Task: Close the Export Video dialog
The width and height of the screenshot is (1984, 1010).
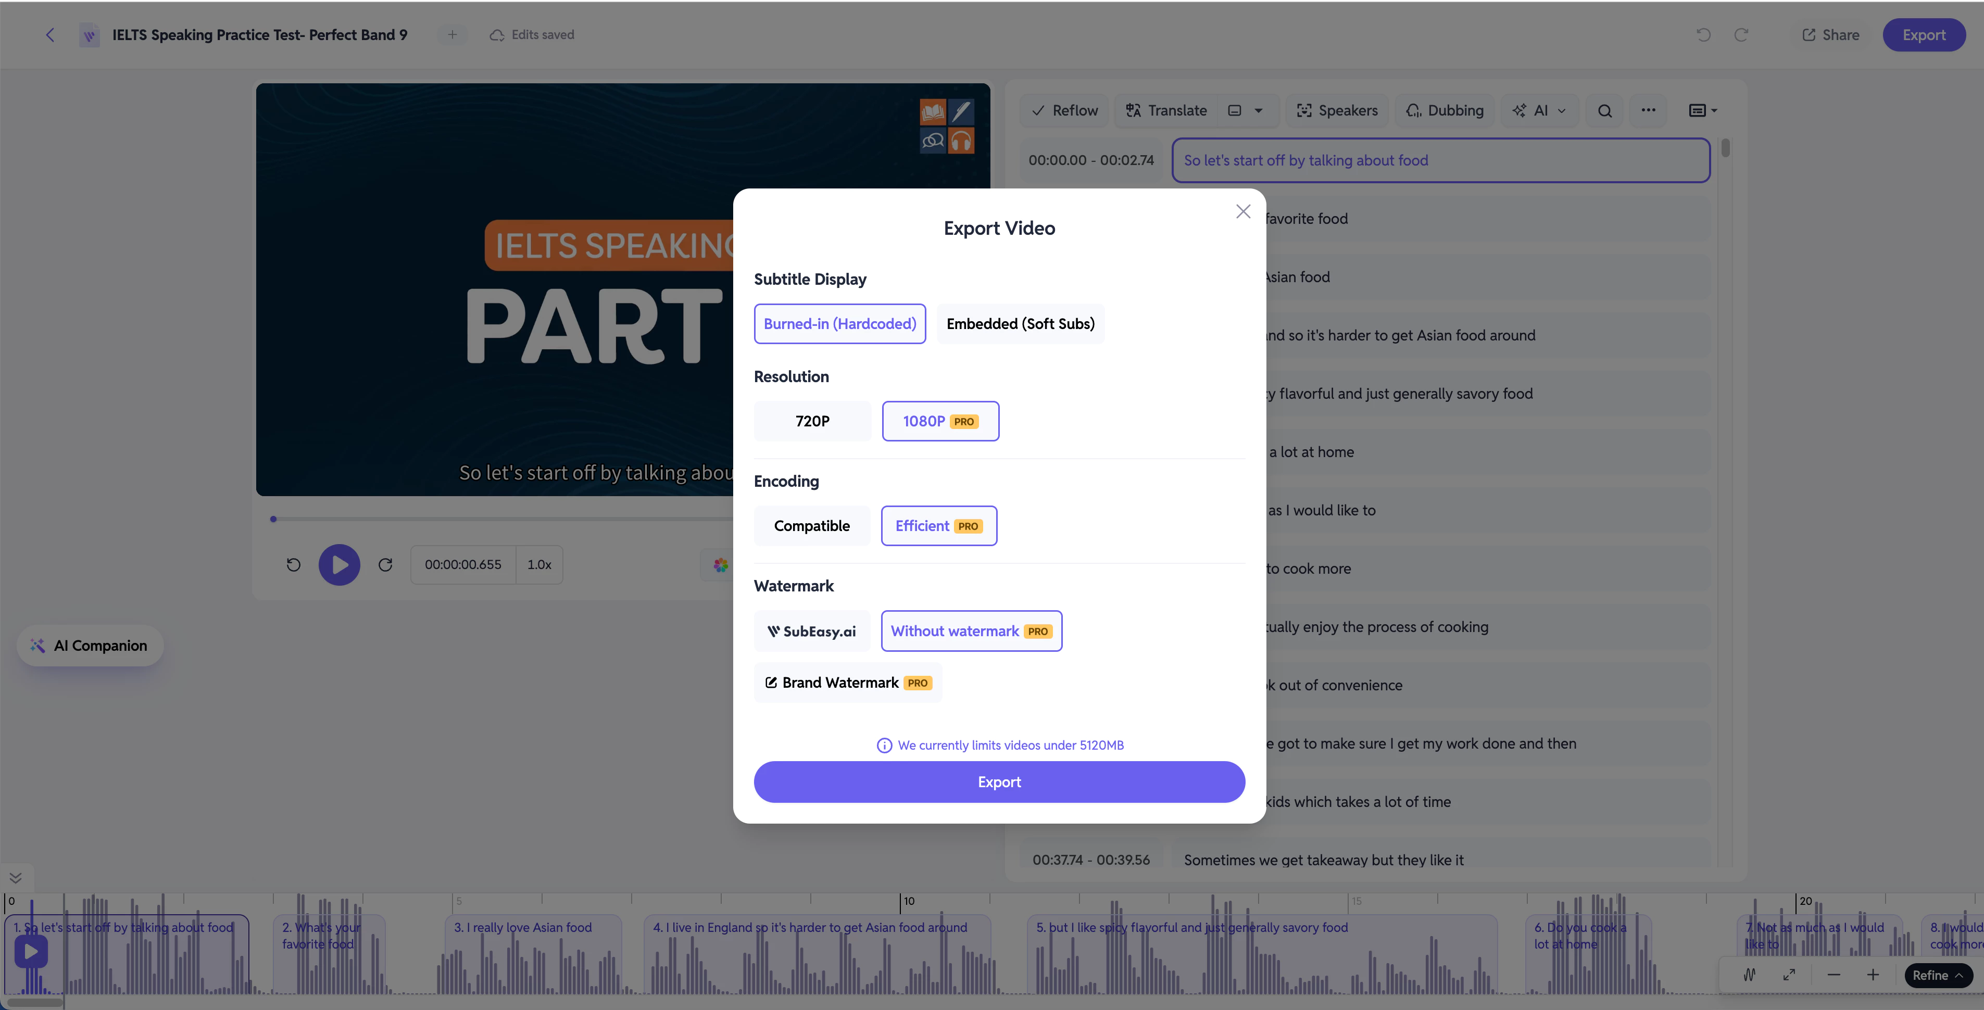Action: [x=1243, y=211]
